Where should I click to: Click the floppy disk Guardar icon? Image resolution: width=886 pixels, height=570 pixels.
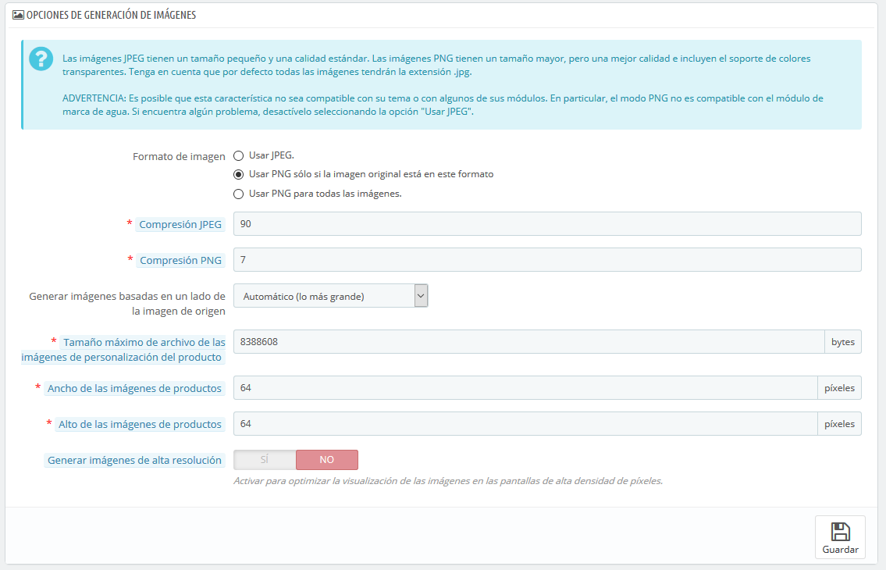point(840,532)
